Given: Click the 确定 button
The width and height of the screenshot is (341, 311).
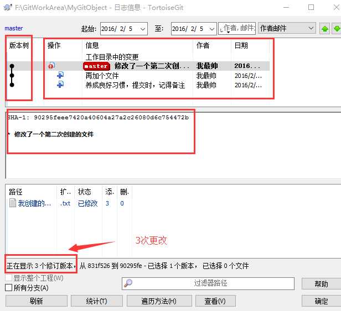Looking at the screenshot, I should pos(321,301).
